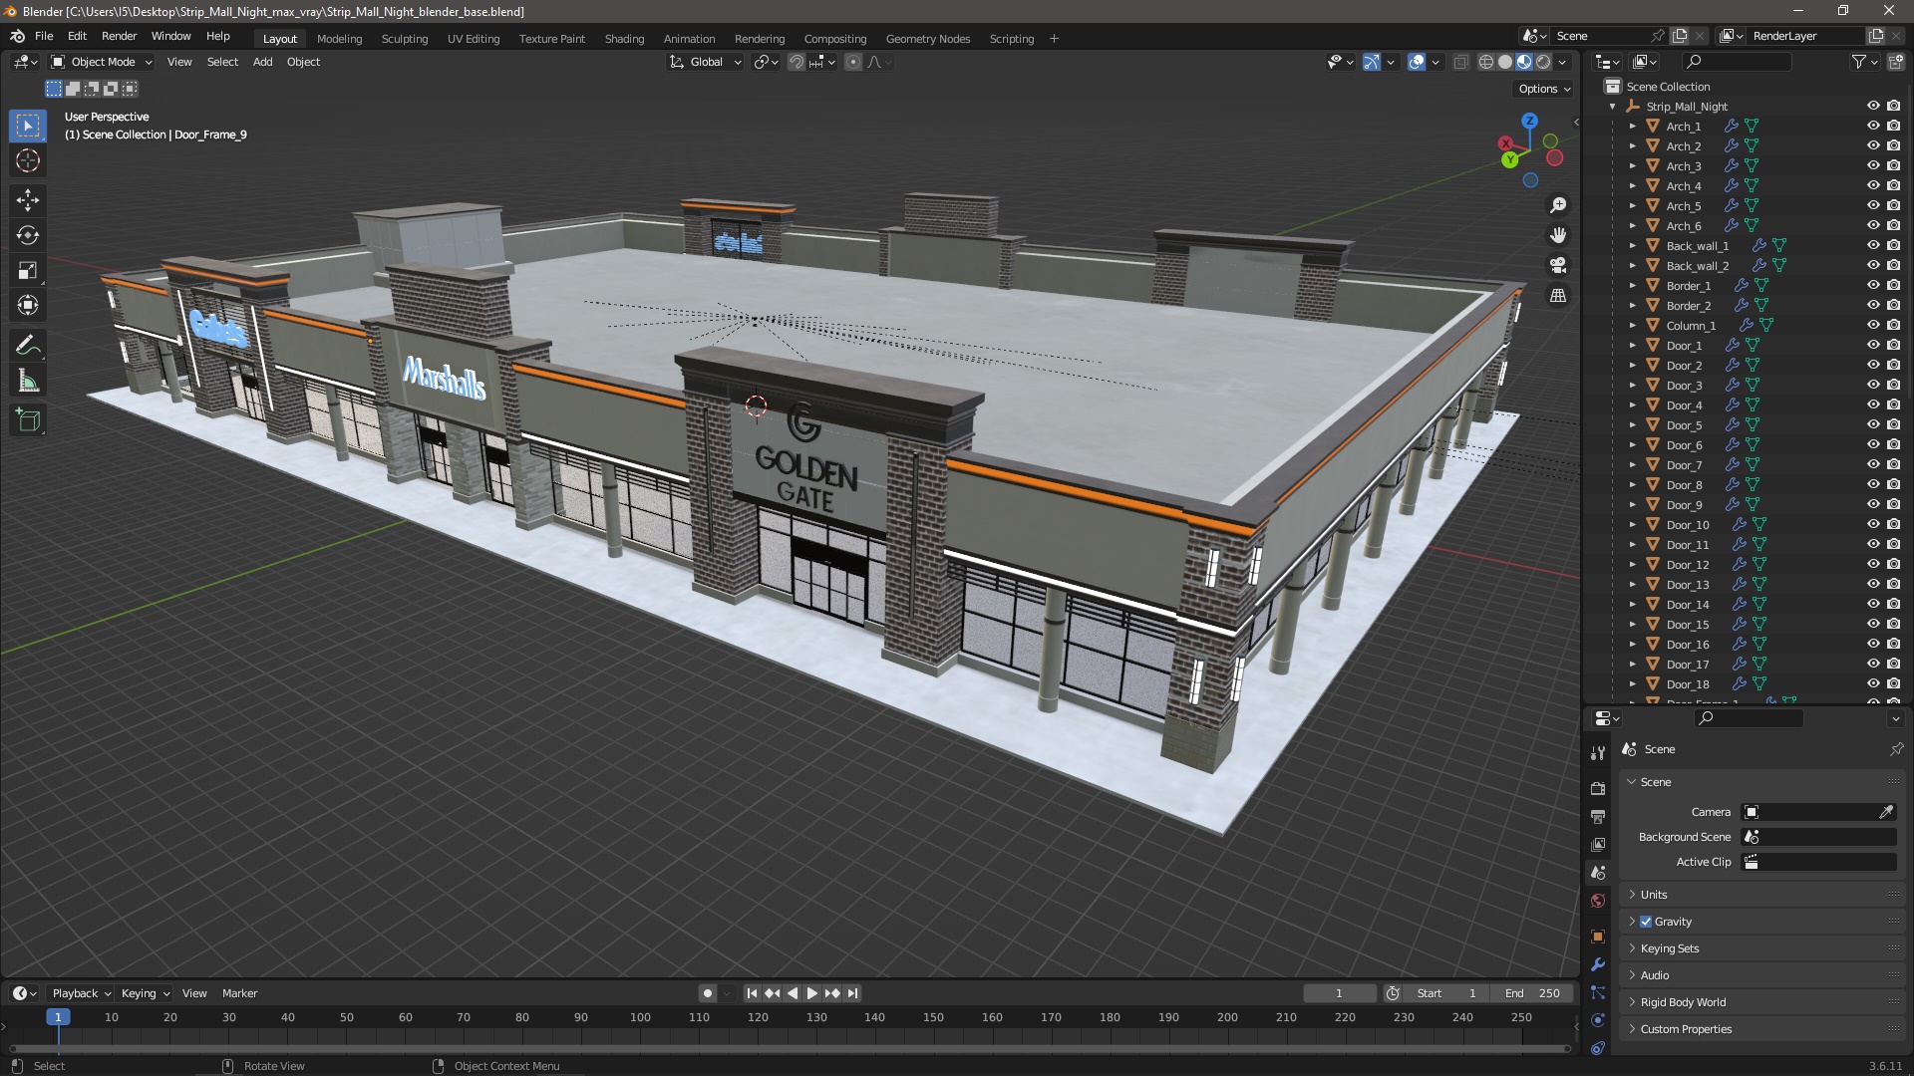Disable Door_12 render camera toggle

click(1893, 564)
